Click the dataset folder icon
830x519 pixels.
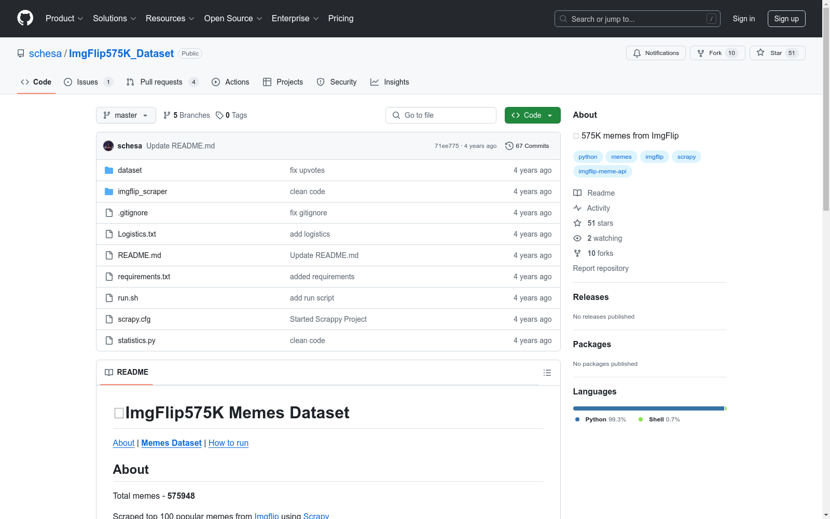[109, 170]
